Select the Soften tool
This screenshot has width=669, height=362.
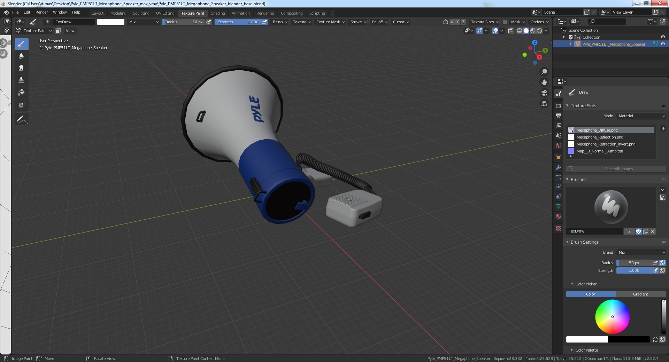click(x=21, y=56)
